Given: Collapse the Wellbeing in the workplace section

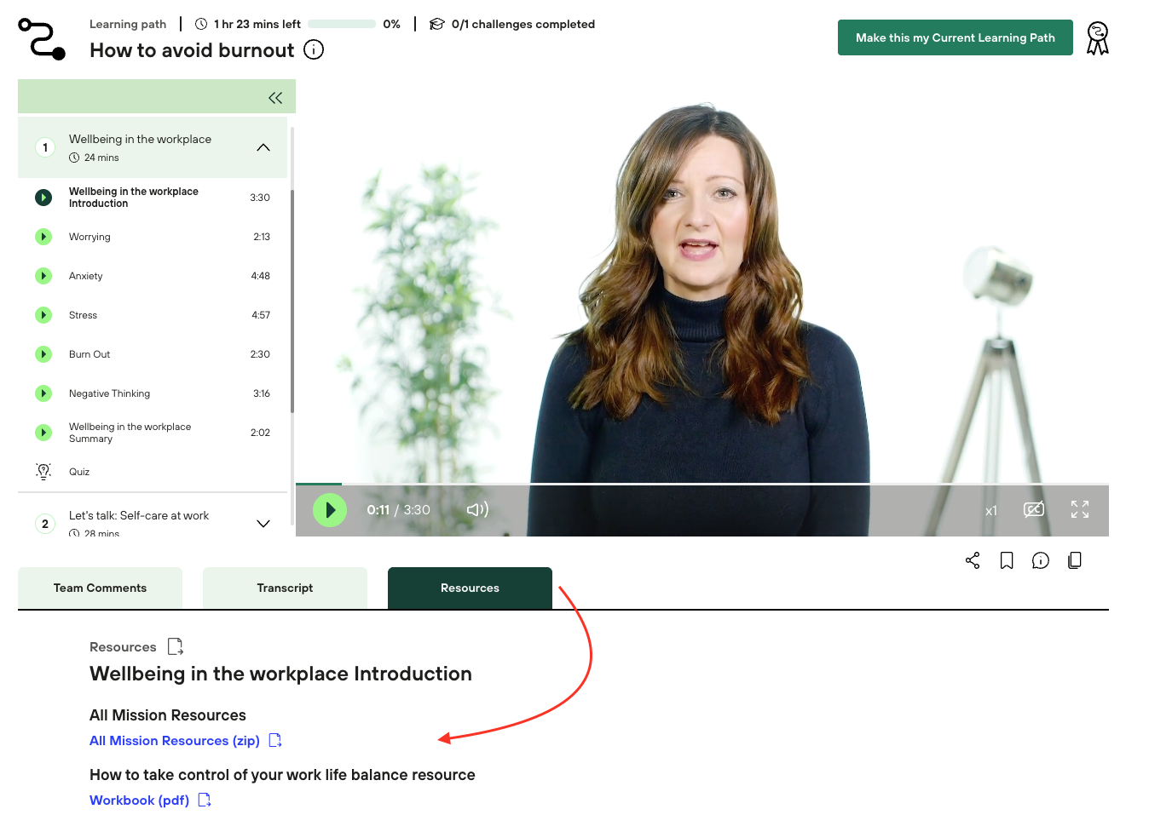Looking at the screenshot, I should pyautogui.click(x=263, y=147).
